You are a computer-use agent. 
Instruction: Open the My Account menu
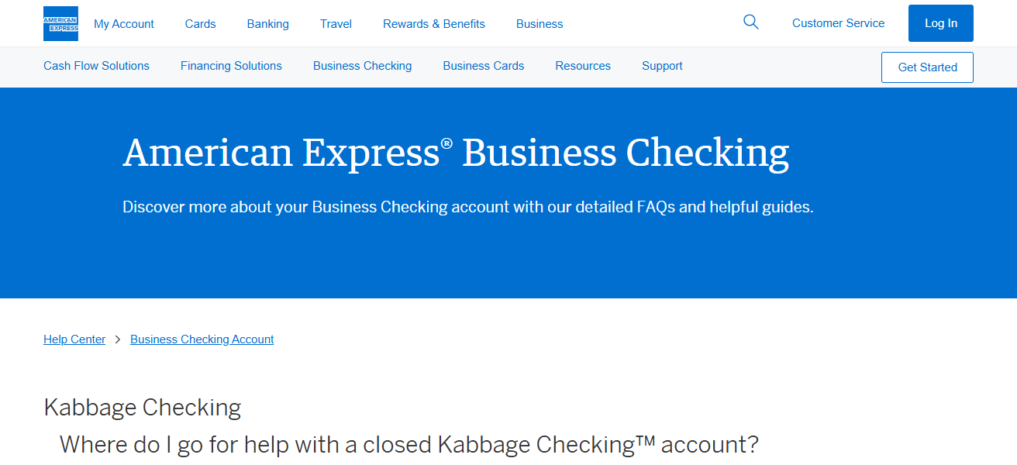(123, 24)
